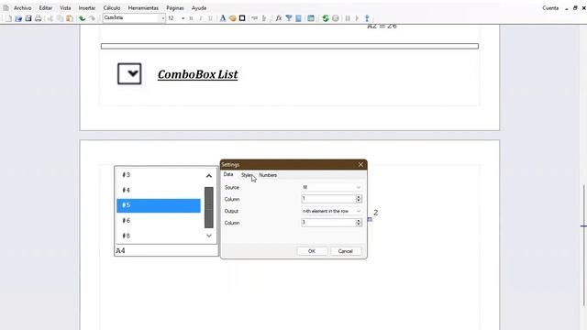Click the A4 label below the list
Image resolution: width=587 pixels, height=330 pixels.
coord(120,250)
